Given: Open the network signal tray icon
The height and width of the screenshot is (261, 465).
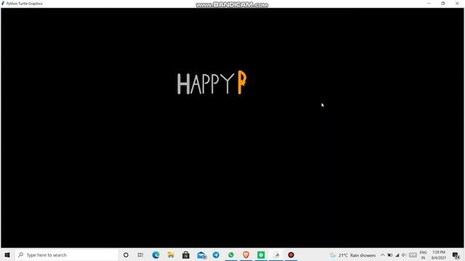Looking at the screenshot, I should pos(397,255).
